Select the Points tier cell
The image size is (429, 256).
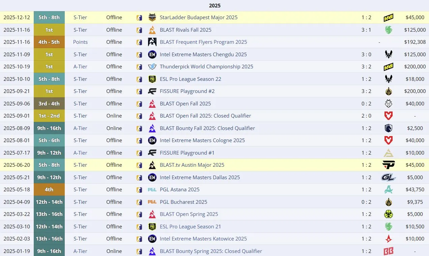pos(80,42)
